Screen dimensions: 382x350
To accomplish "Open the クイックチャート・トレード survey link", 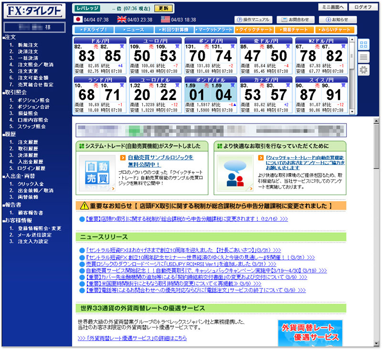I will click(x=305, y=163).
